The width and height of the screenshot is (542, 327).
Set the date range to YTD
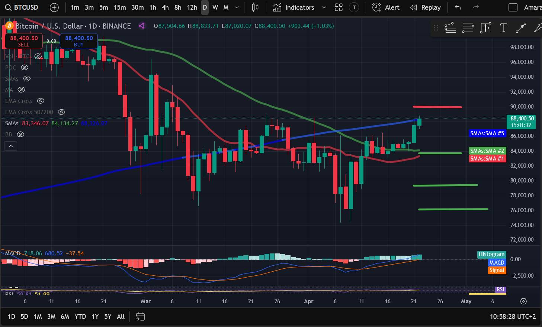[80, 317]
